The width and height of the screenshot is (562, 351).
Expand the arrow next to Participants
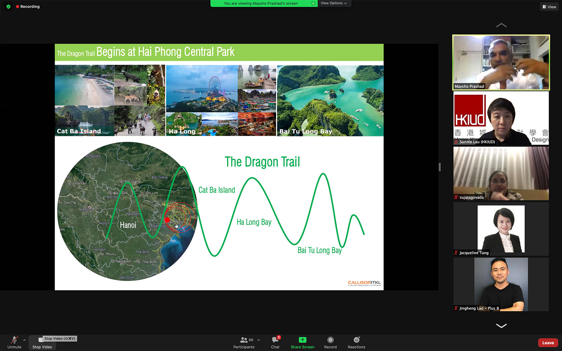(259, 340)
